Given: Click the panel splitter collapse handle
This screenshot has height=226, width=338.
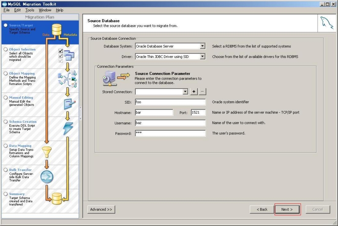Looking at the screenshot, I should 80,113.
